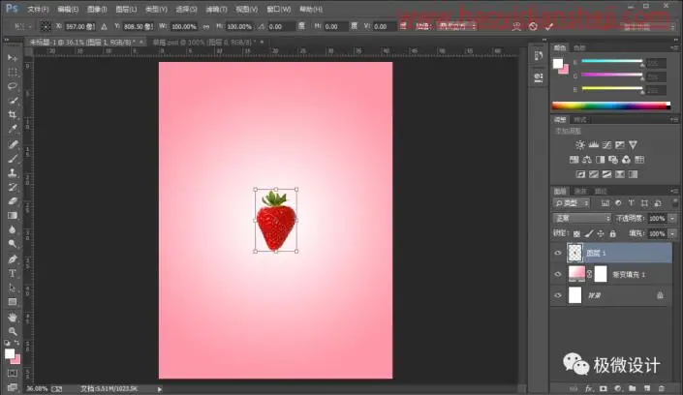The width and height of the screenshot is (683, 395).
Task: Open the Layers panel flyout menu
Action: (x=674, y=191)
